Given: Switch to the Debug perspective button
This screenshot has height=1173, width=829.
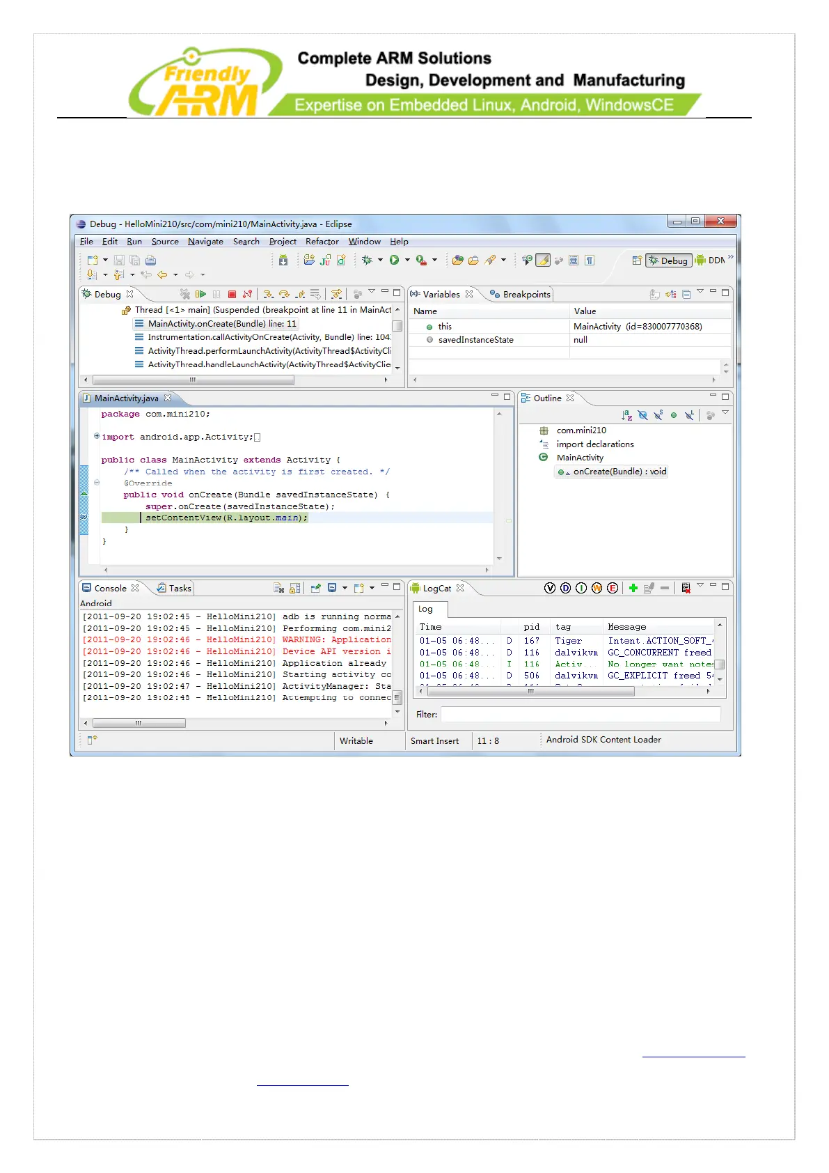Looking at the screenshot, I should [x=668, y=261].
